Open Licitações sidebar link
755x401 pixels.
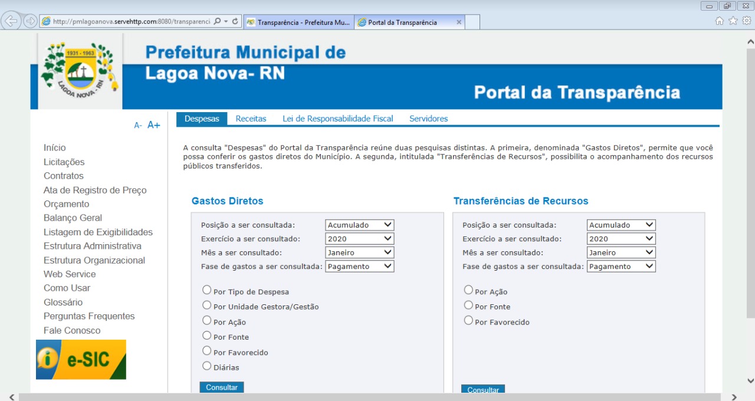[64, 162]
